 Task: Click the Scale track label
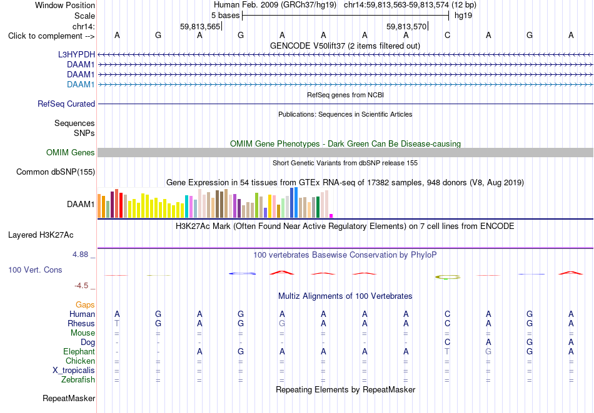[84, 16]
